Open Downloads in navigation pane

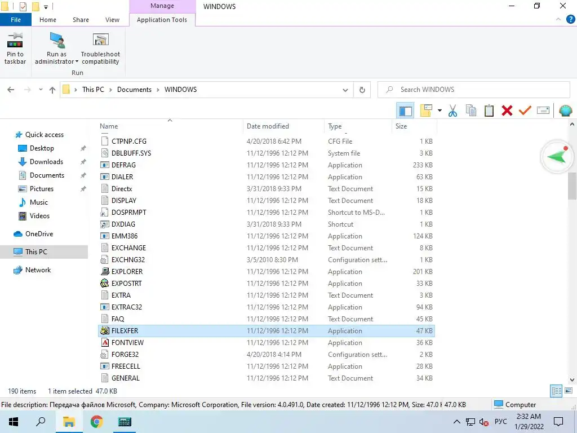[46, 162]
